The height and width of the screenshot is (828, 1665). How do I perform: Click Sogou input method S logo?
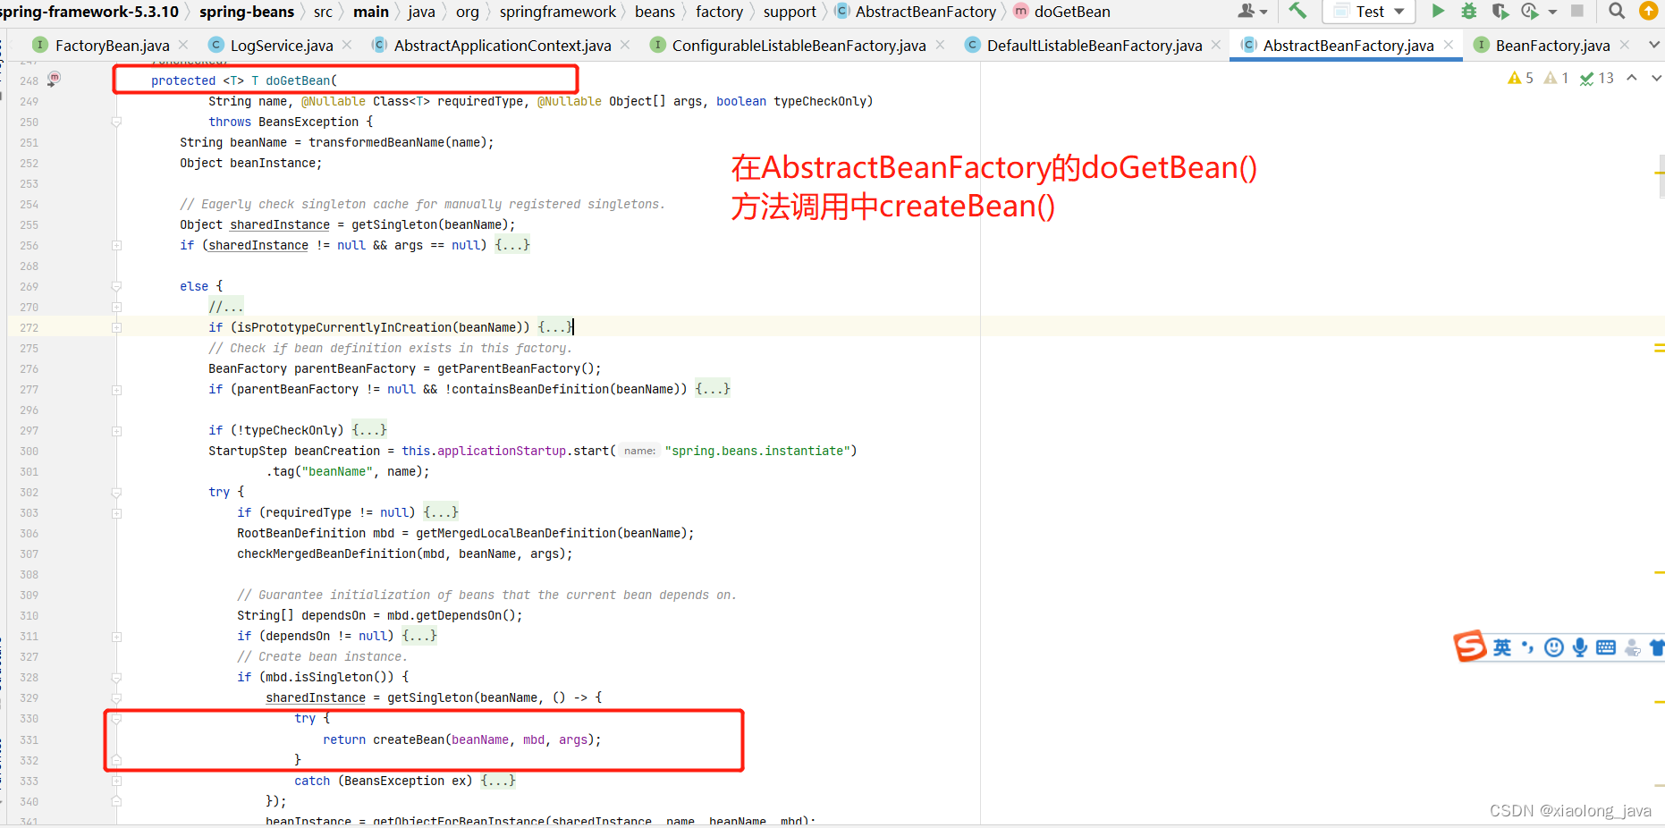pyautogui.click(x=1470, y=646)
